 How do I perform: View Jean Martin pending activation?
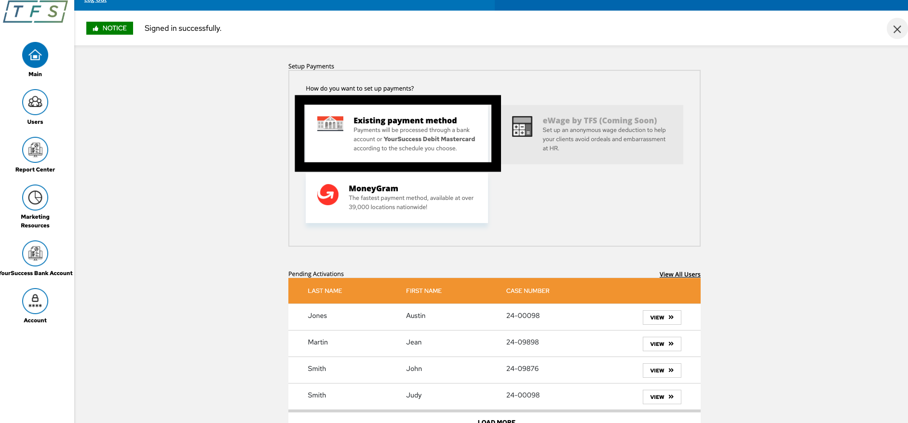(662, 344)
